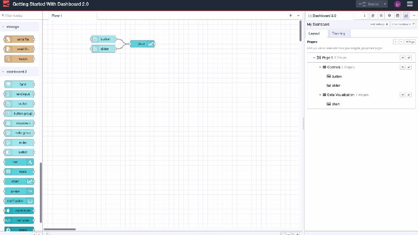
Task: Select the radio group palette node
Action: click(x=19, y=133)
